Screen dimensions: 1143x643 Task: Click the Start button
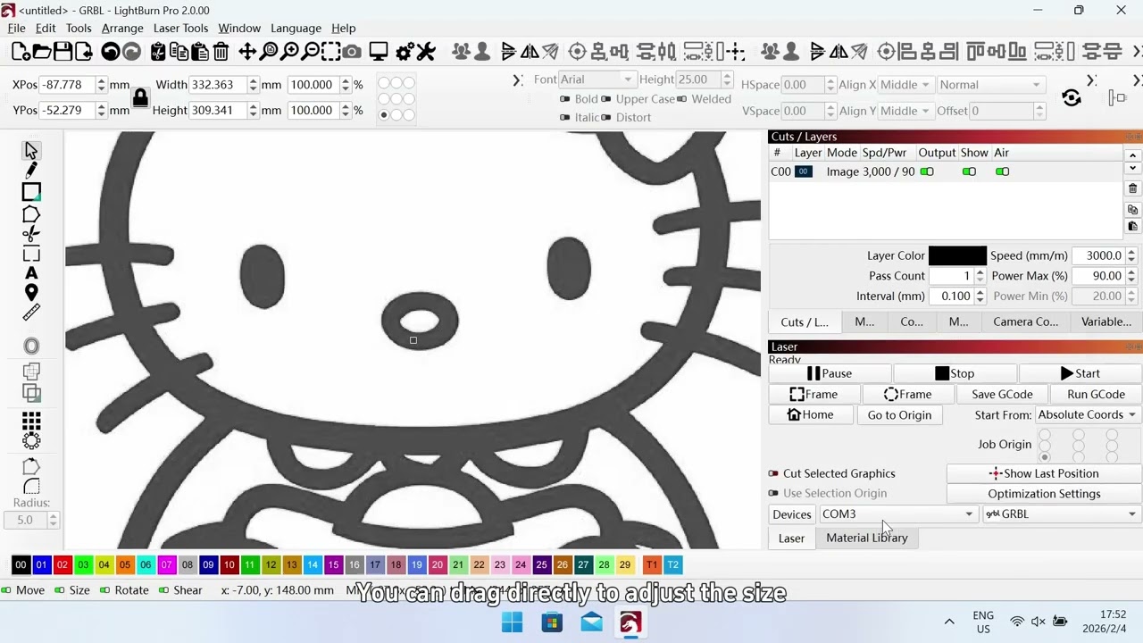coord(1080,373)
